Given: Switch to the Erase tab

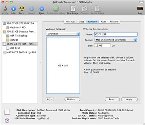Looking at the screenshot, I should click(x=81, y=22).
